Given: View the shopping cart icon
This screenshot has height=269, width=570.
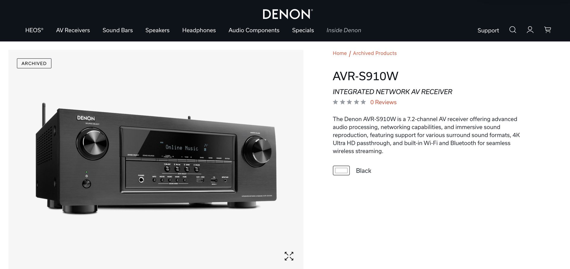Looking at the screenshot, I should point(547,30).
